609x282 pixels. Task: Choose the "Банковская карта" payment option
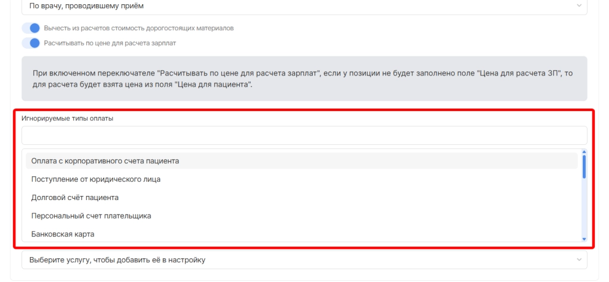click(62, 235)
